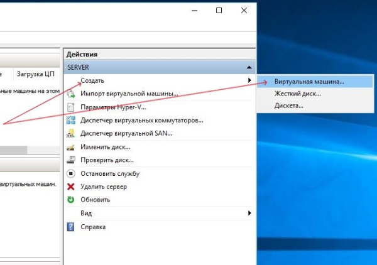Click the Действия panel title
Image resolution: width=377 pixels, height=265 pixels.
(x=82, y=54)
